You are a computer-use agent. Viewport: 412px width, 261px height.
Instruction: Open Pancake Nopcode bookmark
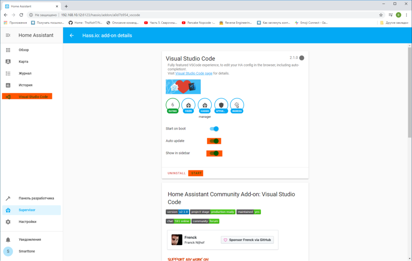tap(198, 23)
